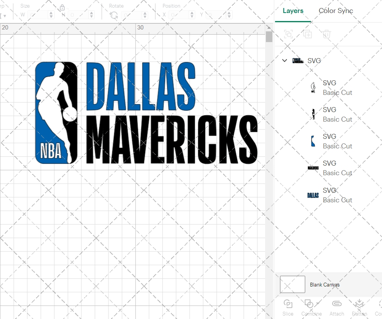Click the Position Y input field
This screenshot has width=382, height=319.
(216, 15)
